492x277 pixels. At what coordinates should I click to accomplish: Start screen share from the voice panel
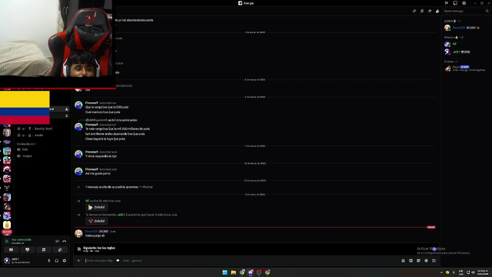click(27, 250)
